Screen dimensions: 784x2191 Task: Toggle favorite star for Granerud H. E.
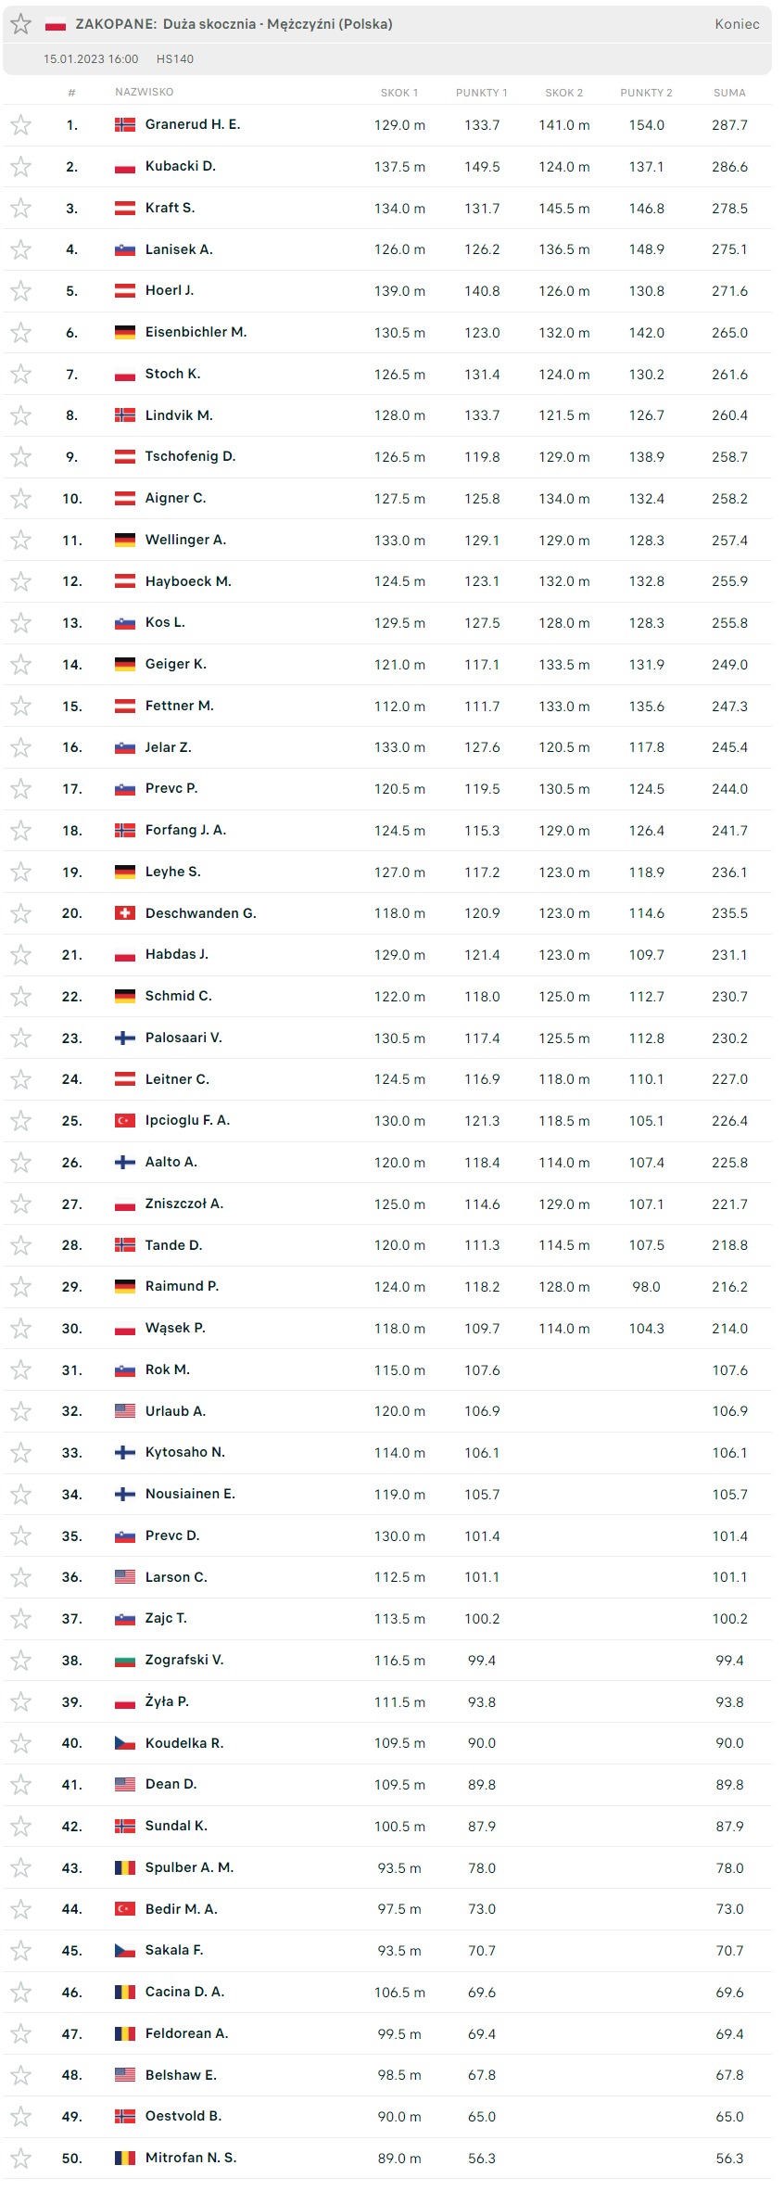click(20, 125)
